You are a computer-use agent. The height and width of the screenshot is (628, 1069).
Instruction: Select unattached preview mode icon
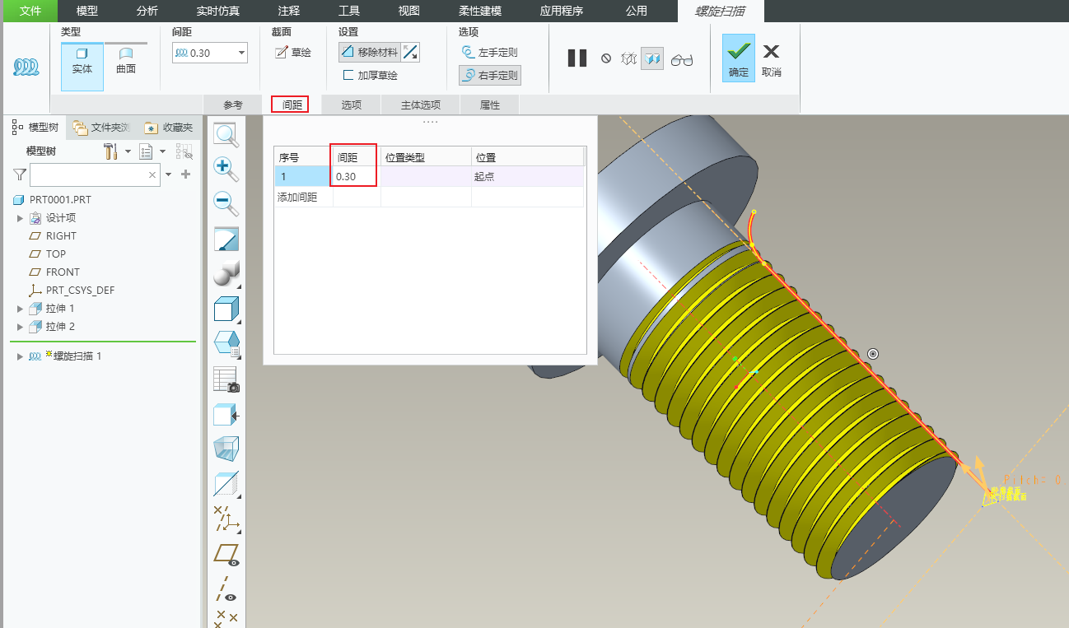click(x=629, y=58)
